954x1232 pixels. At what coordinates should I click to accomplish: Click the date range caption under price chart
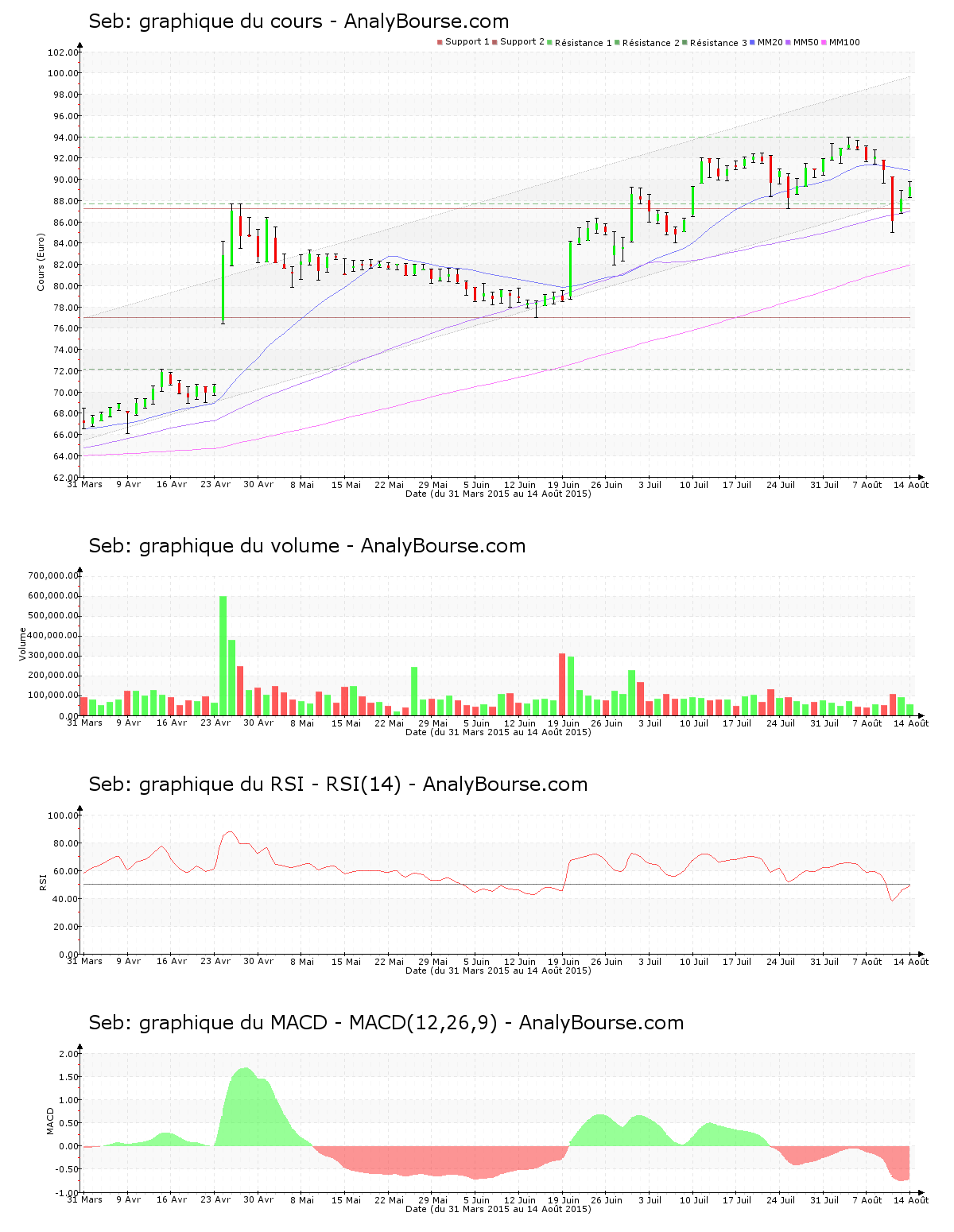point(498,494)
